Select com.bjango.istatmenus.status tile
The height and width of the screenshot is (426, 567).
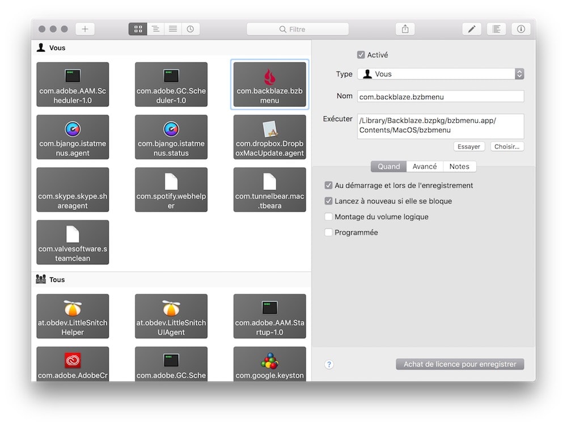(x=171, y=137)
